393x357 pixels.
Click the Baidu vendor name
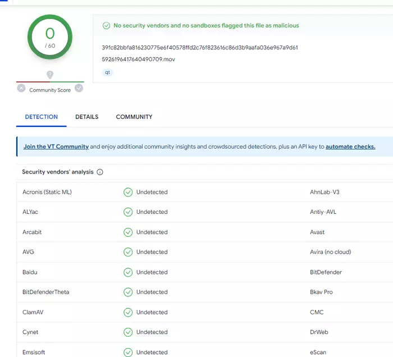(x=30, y=272)
